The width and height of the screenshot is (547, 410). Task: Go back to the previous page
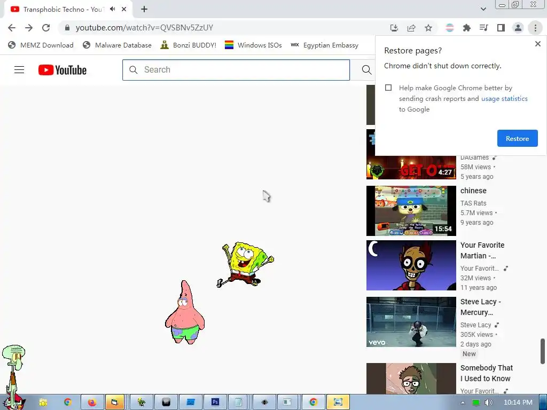click(12, 28)
